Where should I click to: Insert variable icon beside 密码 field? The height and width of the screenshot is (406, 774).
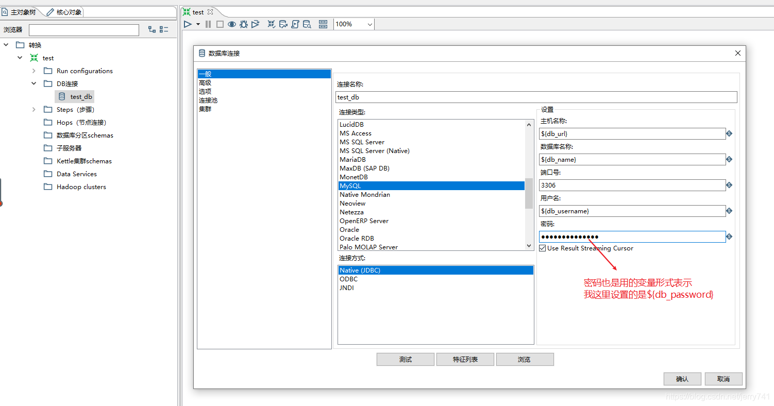pyautogui.click(x=729, y=236)
